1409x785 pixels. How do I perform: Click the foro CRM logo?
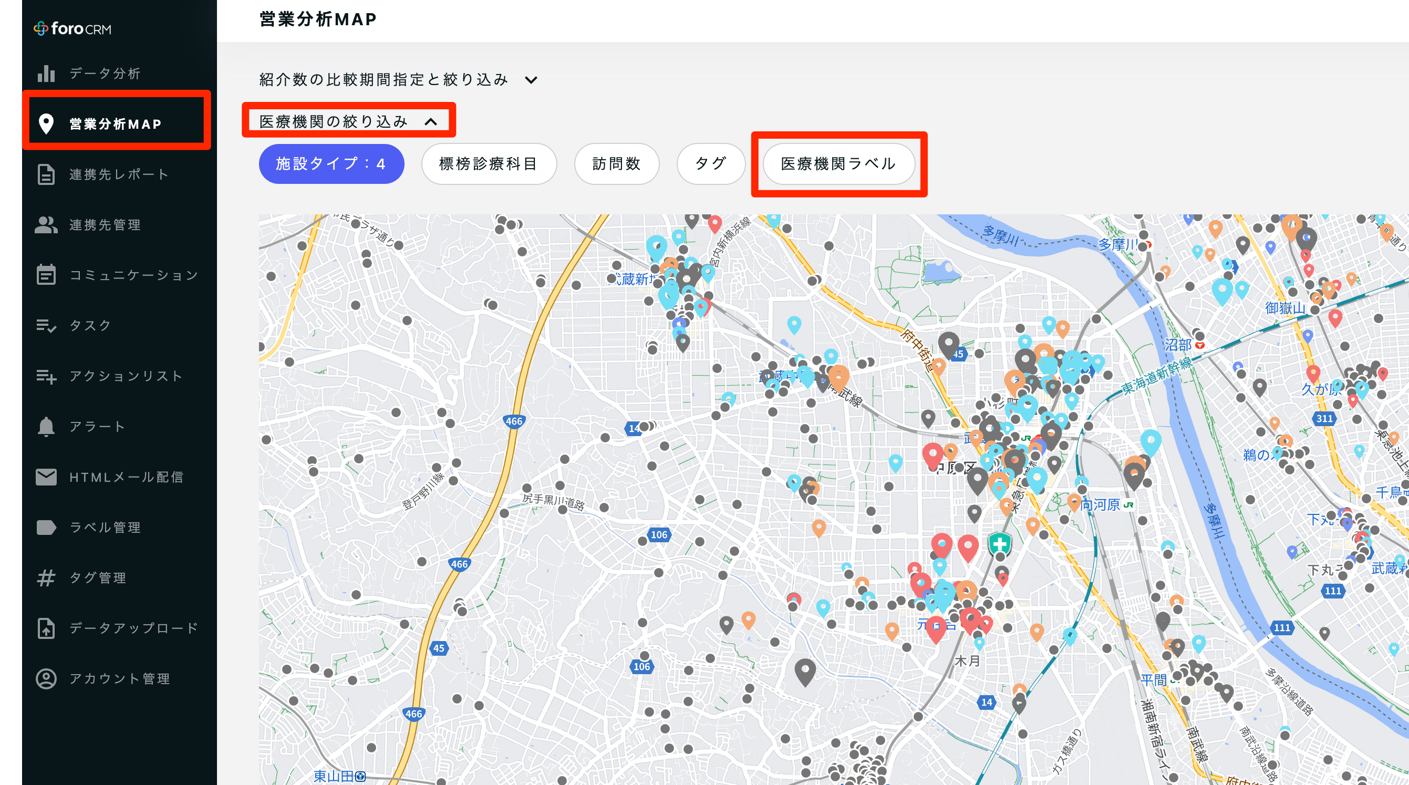pos(72,28)
